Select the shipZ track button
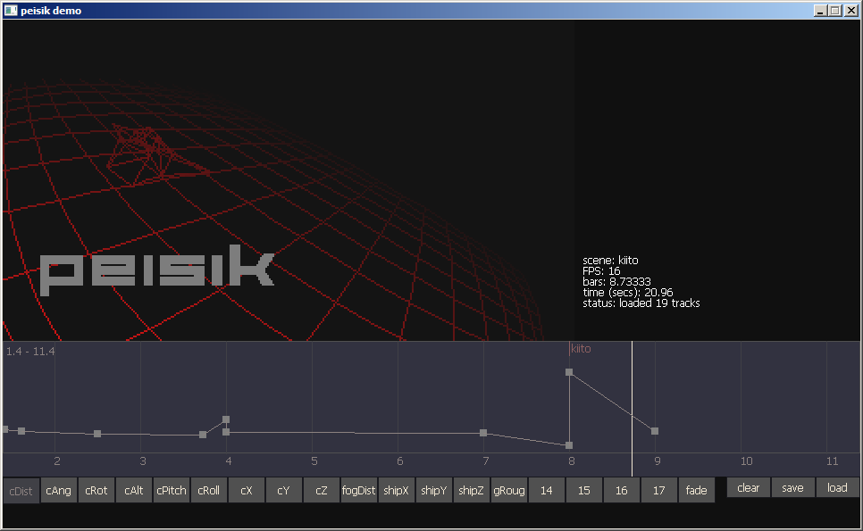 pyautogui.click(x=471, y=490)
